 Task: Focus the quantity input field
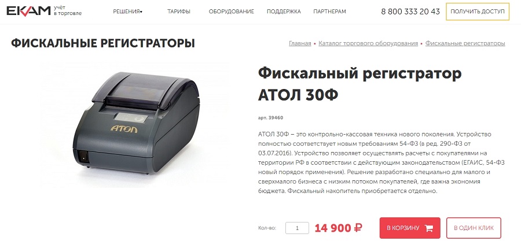[297, 228]
